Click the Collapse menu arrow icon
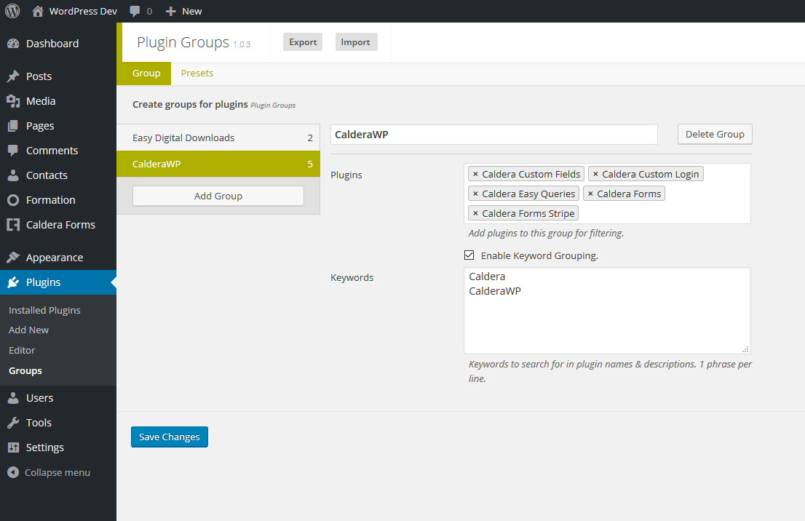Image resolution: width=805 pixels, height=521 pixels. click(x=13, y=472)
